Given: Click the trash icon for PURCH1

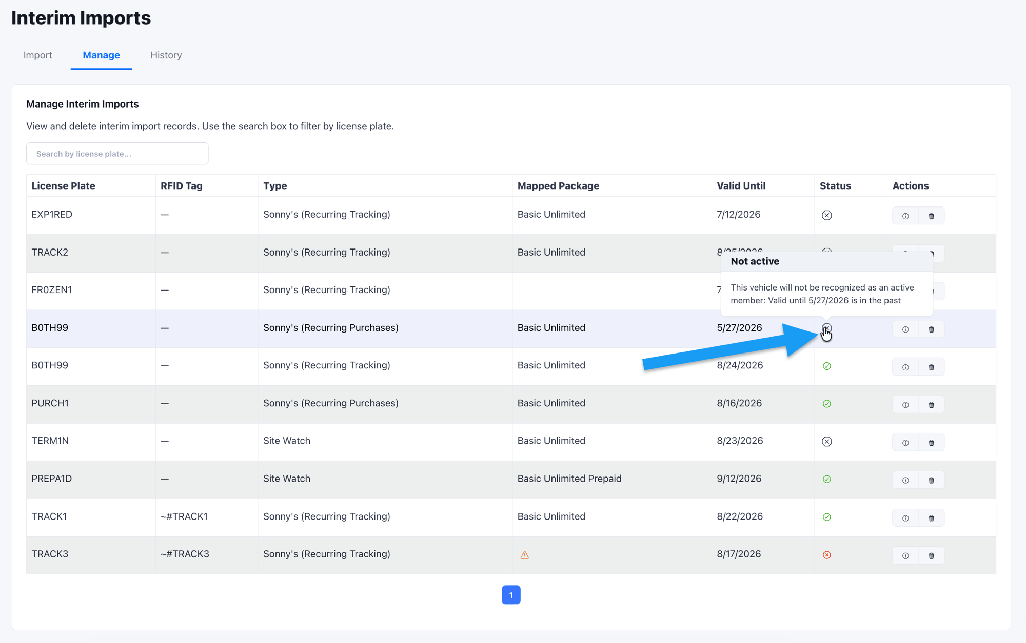Looking at the screenshot, I should (931, 405).
